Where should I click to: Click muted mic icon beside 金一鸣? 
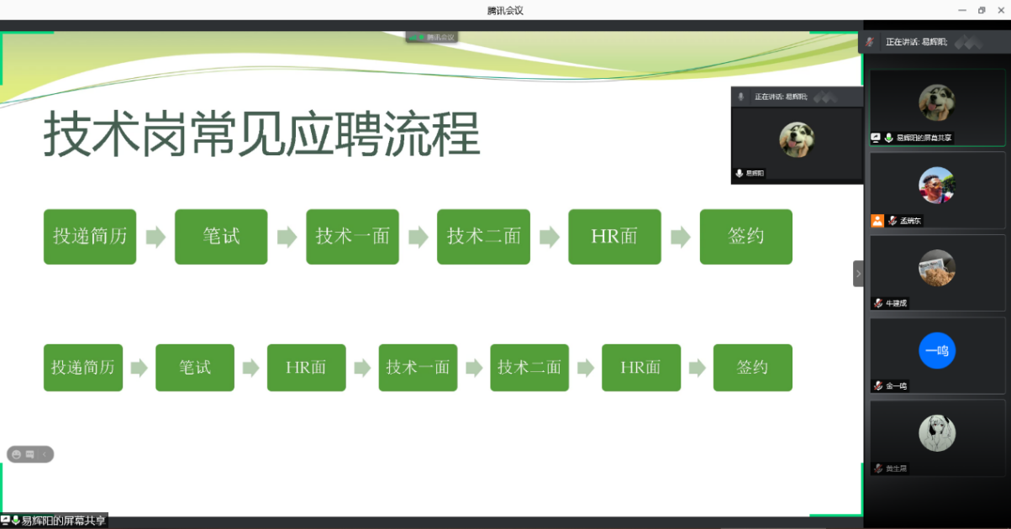(878, 386)
